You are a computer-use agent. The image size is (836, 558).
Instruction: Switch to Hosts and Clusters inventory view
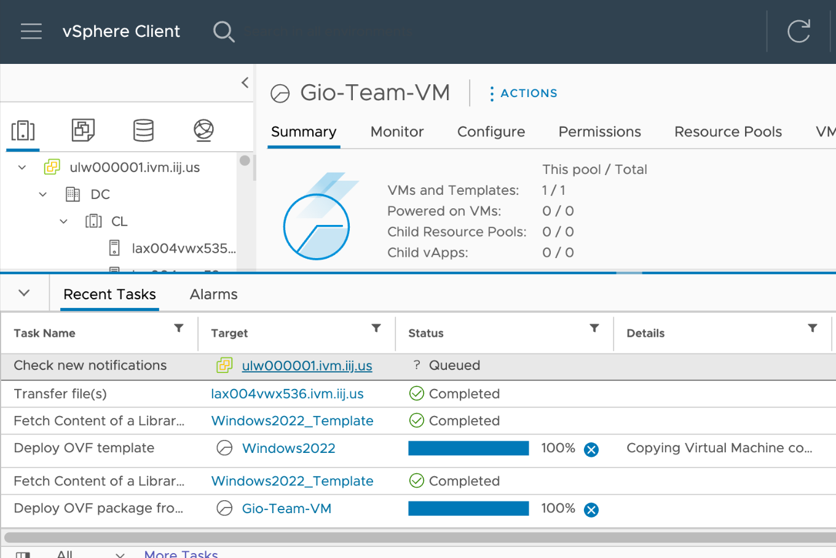coord(23,130)
